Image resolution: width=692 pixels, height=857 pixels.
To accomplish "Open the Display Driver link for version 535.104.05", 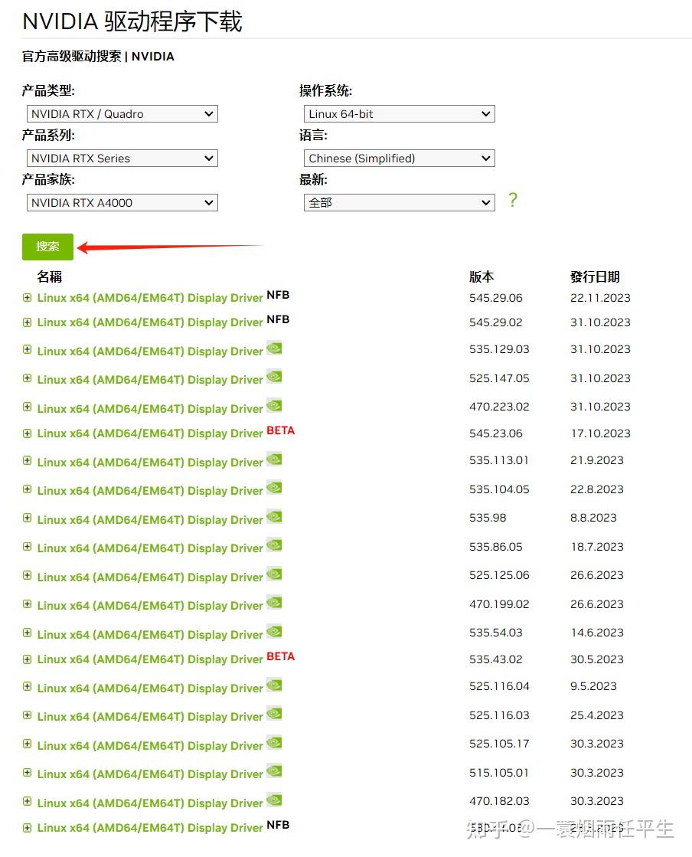I will (x=150, y=491).
